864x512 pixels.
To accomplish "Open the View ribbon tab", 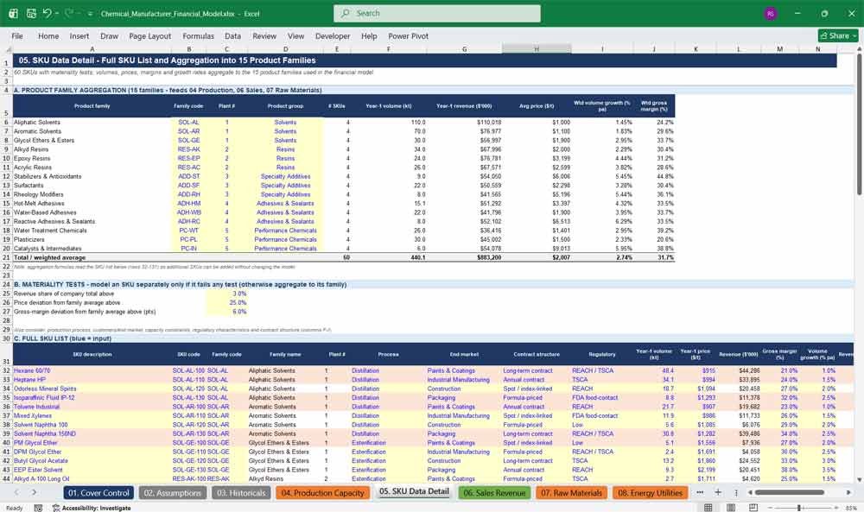I will point(295,35).
